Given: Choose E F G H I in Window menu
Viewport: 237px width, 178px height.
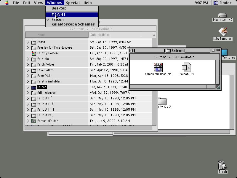Looking at the screenshot, I should [x=72, y=15].
